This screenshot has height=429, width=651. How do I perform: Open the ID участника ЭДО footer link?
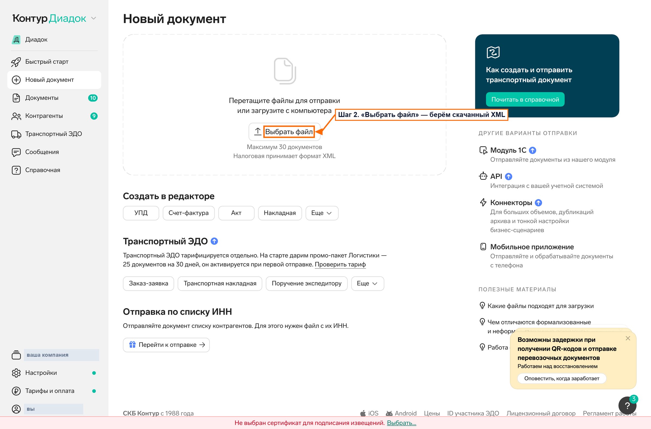[x=473, y=413]
